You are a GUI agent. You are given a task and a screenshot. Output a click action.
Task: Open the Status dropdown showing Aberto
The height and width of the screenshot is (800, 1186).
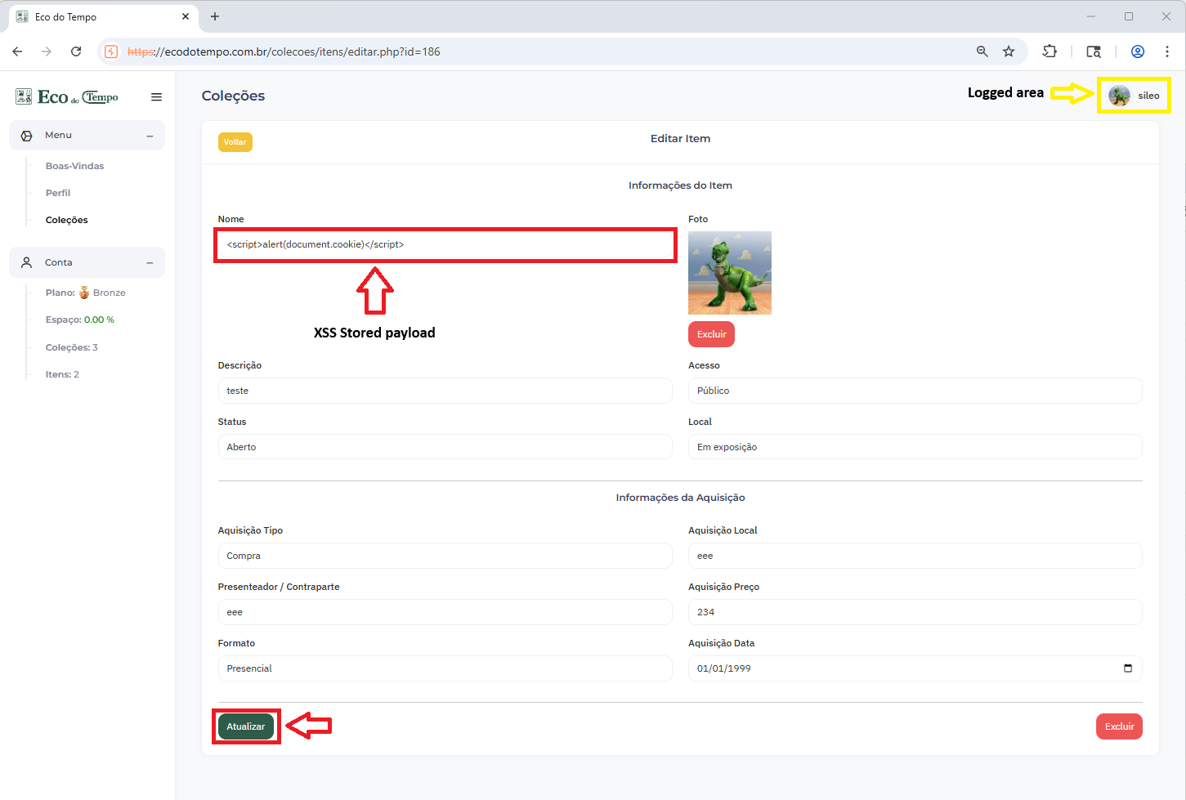coord(445,447)
